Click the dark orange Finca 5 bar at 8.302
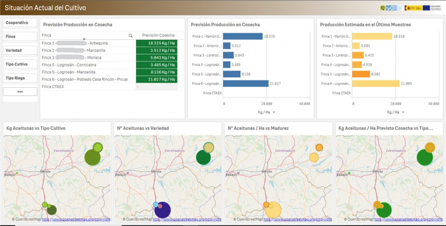The height and width of the screenshot is (226, 446). tap(361, 74)
